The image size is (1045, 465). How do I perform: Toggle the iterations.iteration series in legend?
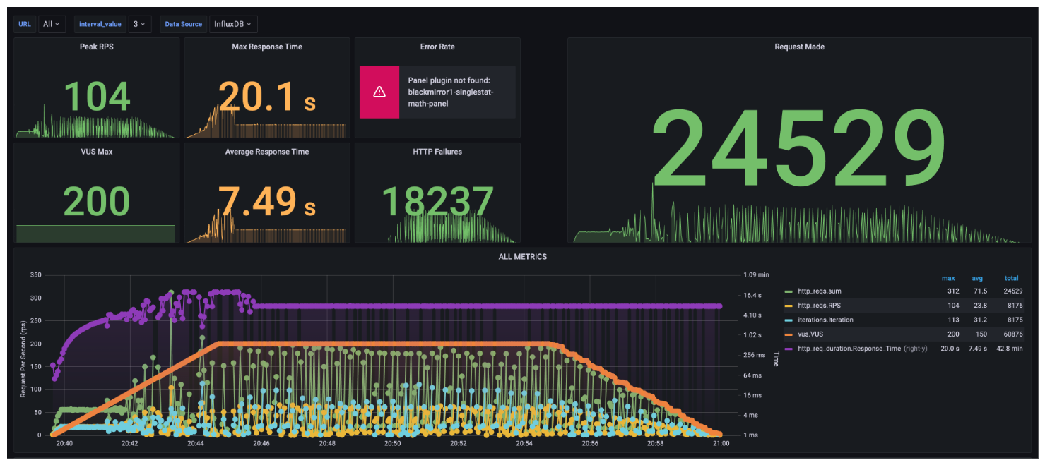click(825, 320)
